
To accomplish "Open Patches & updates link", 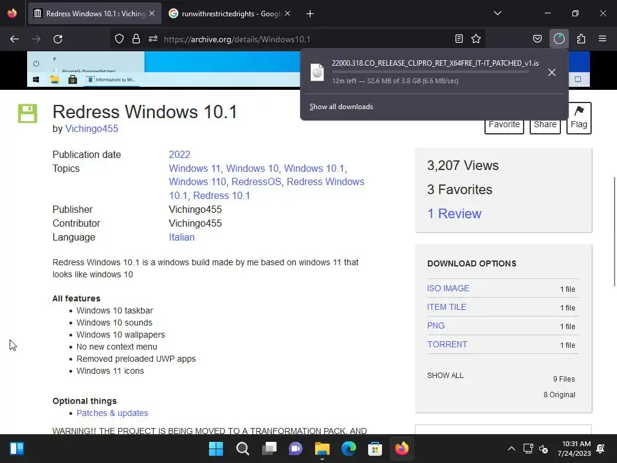I will [112, 413].
